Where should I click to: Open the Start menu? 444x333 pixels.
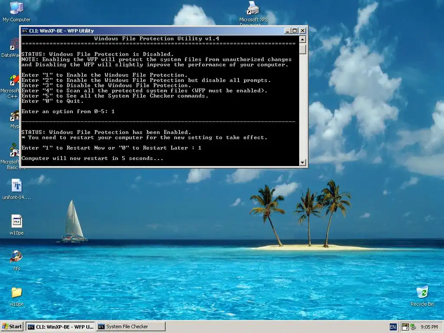pos(12,326)
